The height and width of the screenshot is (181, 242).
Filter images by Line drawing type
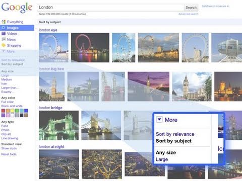click(x=10, y=138)
